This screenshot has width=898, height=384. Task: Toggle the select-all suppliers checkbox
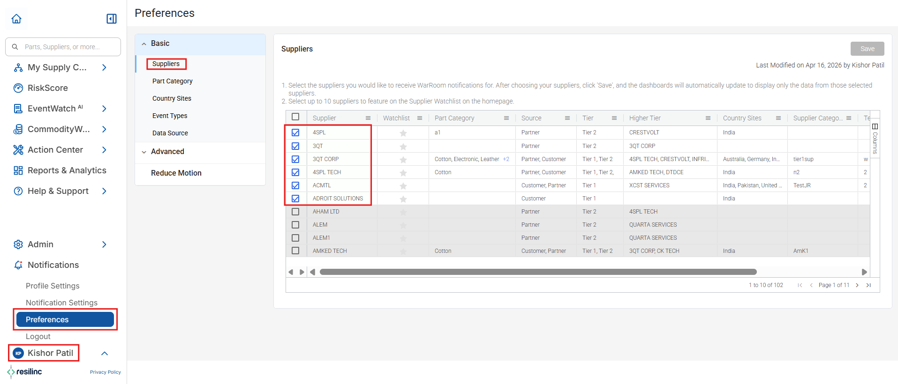pyautogui.click(x=295, y=117)
